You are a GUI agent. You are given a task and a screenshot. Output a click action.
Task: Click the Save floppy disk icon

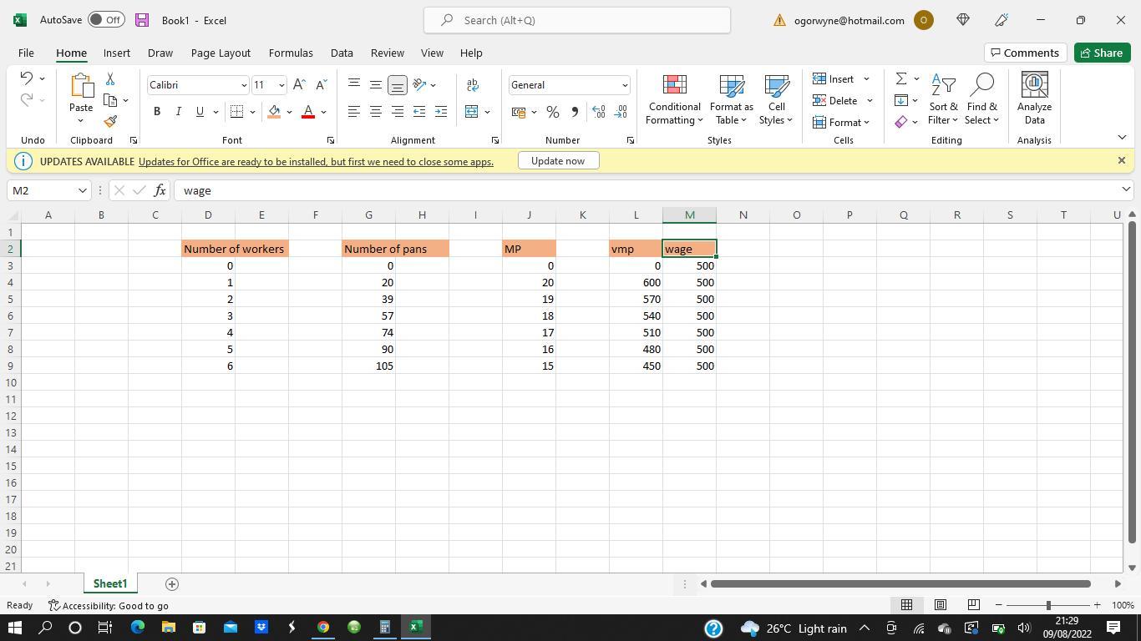pyautogui.click(x=142, y=20)
